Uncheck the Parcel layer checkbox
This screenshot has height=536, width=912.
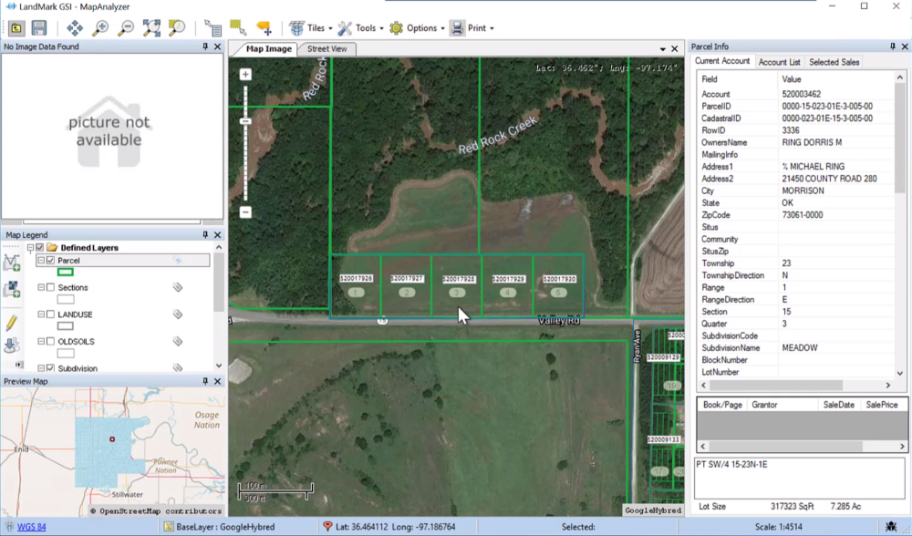(x=50, y=261)
